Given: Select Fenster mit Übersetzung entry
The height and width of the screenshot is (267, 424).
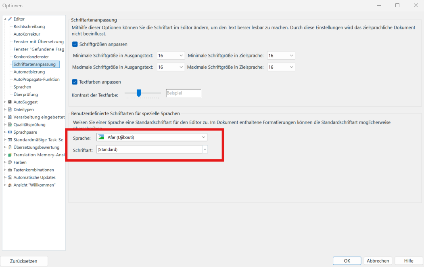Looking at the screenshot, I should [39, 42].
